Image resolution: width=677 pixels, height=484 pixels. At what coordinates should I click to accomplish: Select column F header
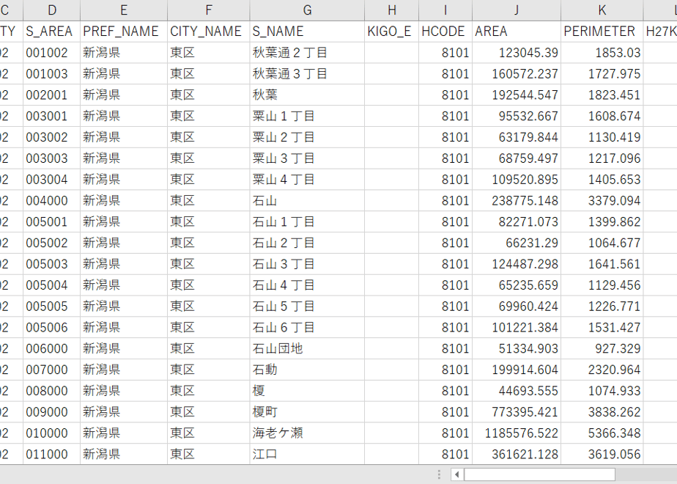tap(209, 10)
